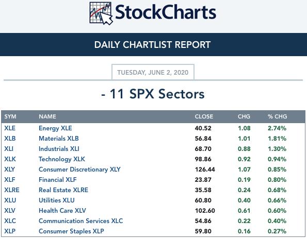
Task: Open Real Estate XLRE link
Action: point(63,190)
